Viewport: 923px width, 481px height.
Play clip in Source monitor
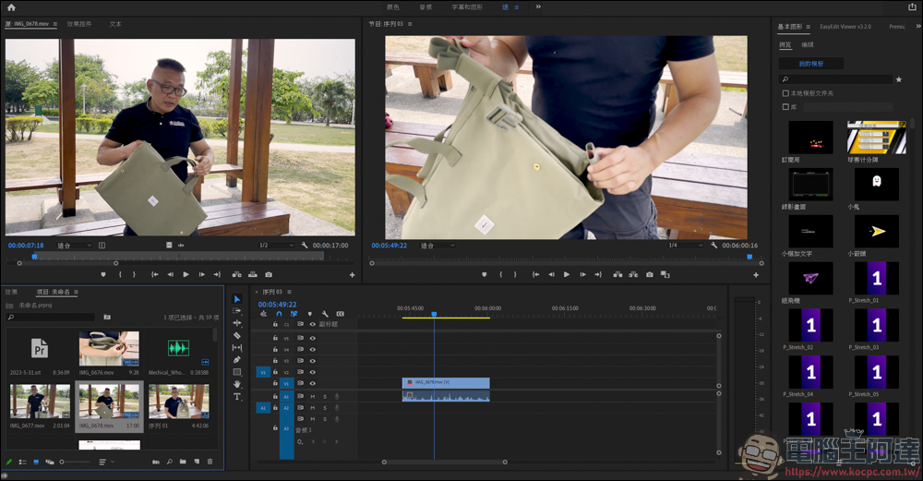(186, 274)
